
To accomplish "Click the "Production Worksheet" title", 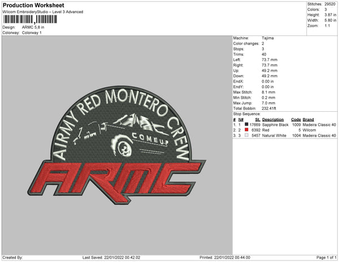I will point(33,5).
